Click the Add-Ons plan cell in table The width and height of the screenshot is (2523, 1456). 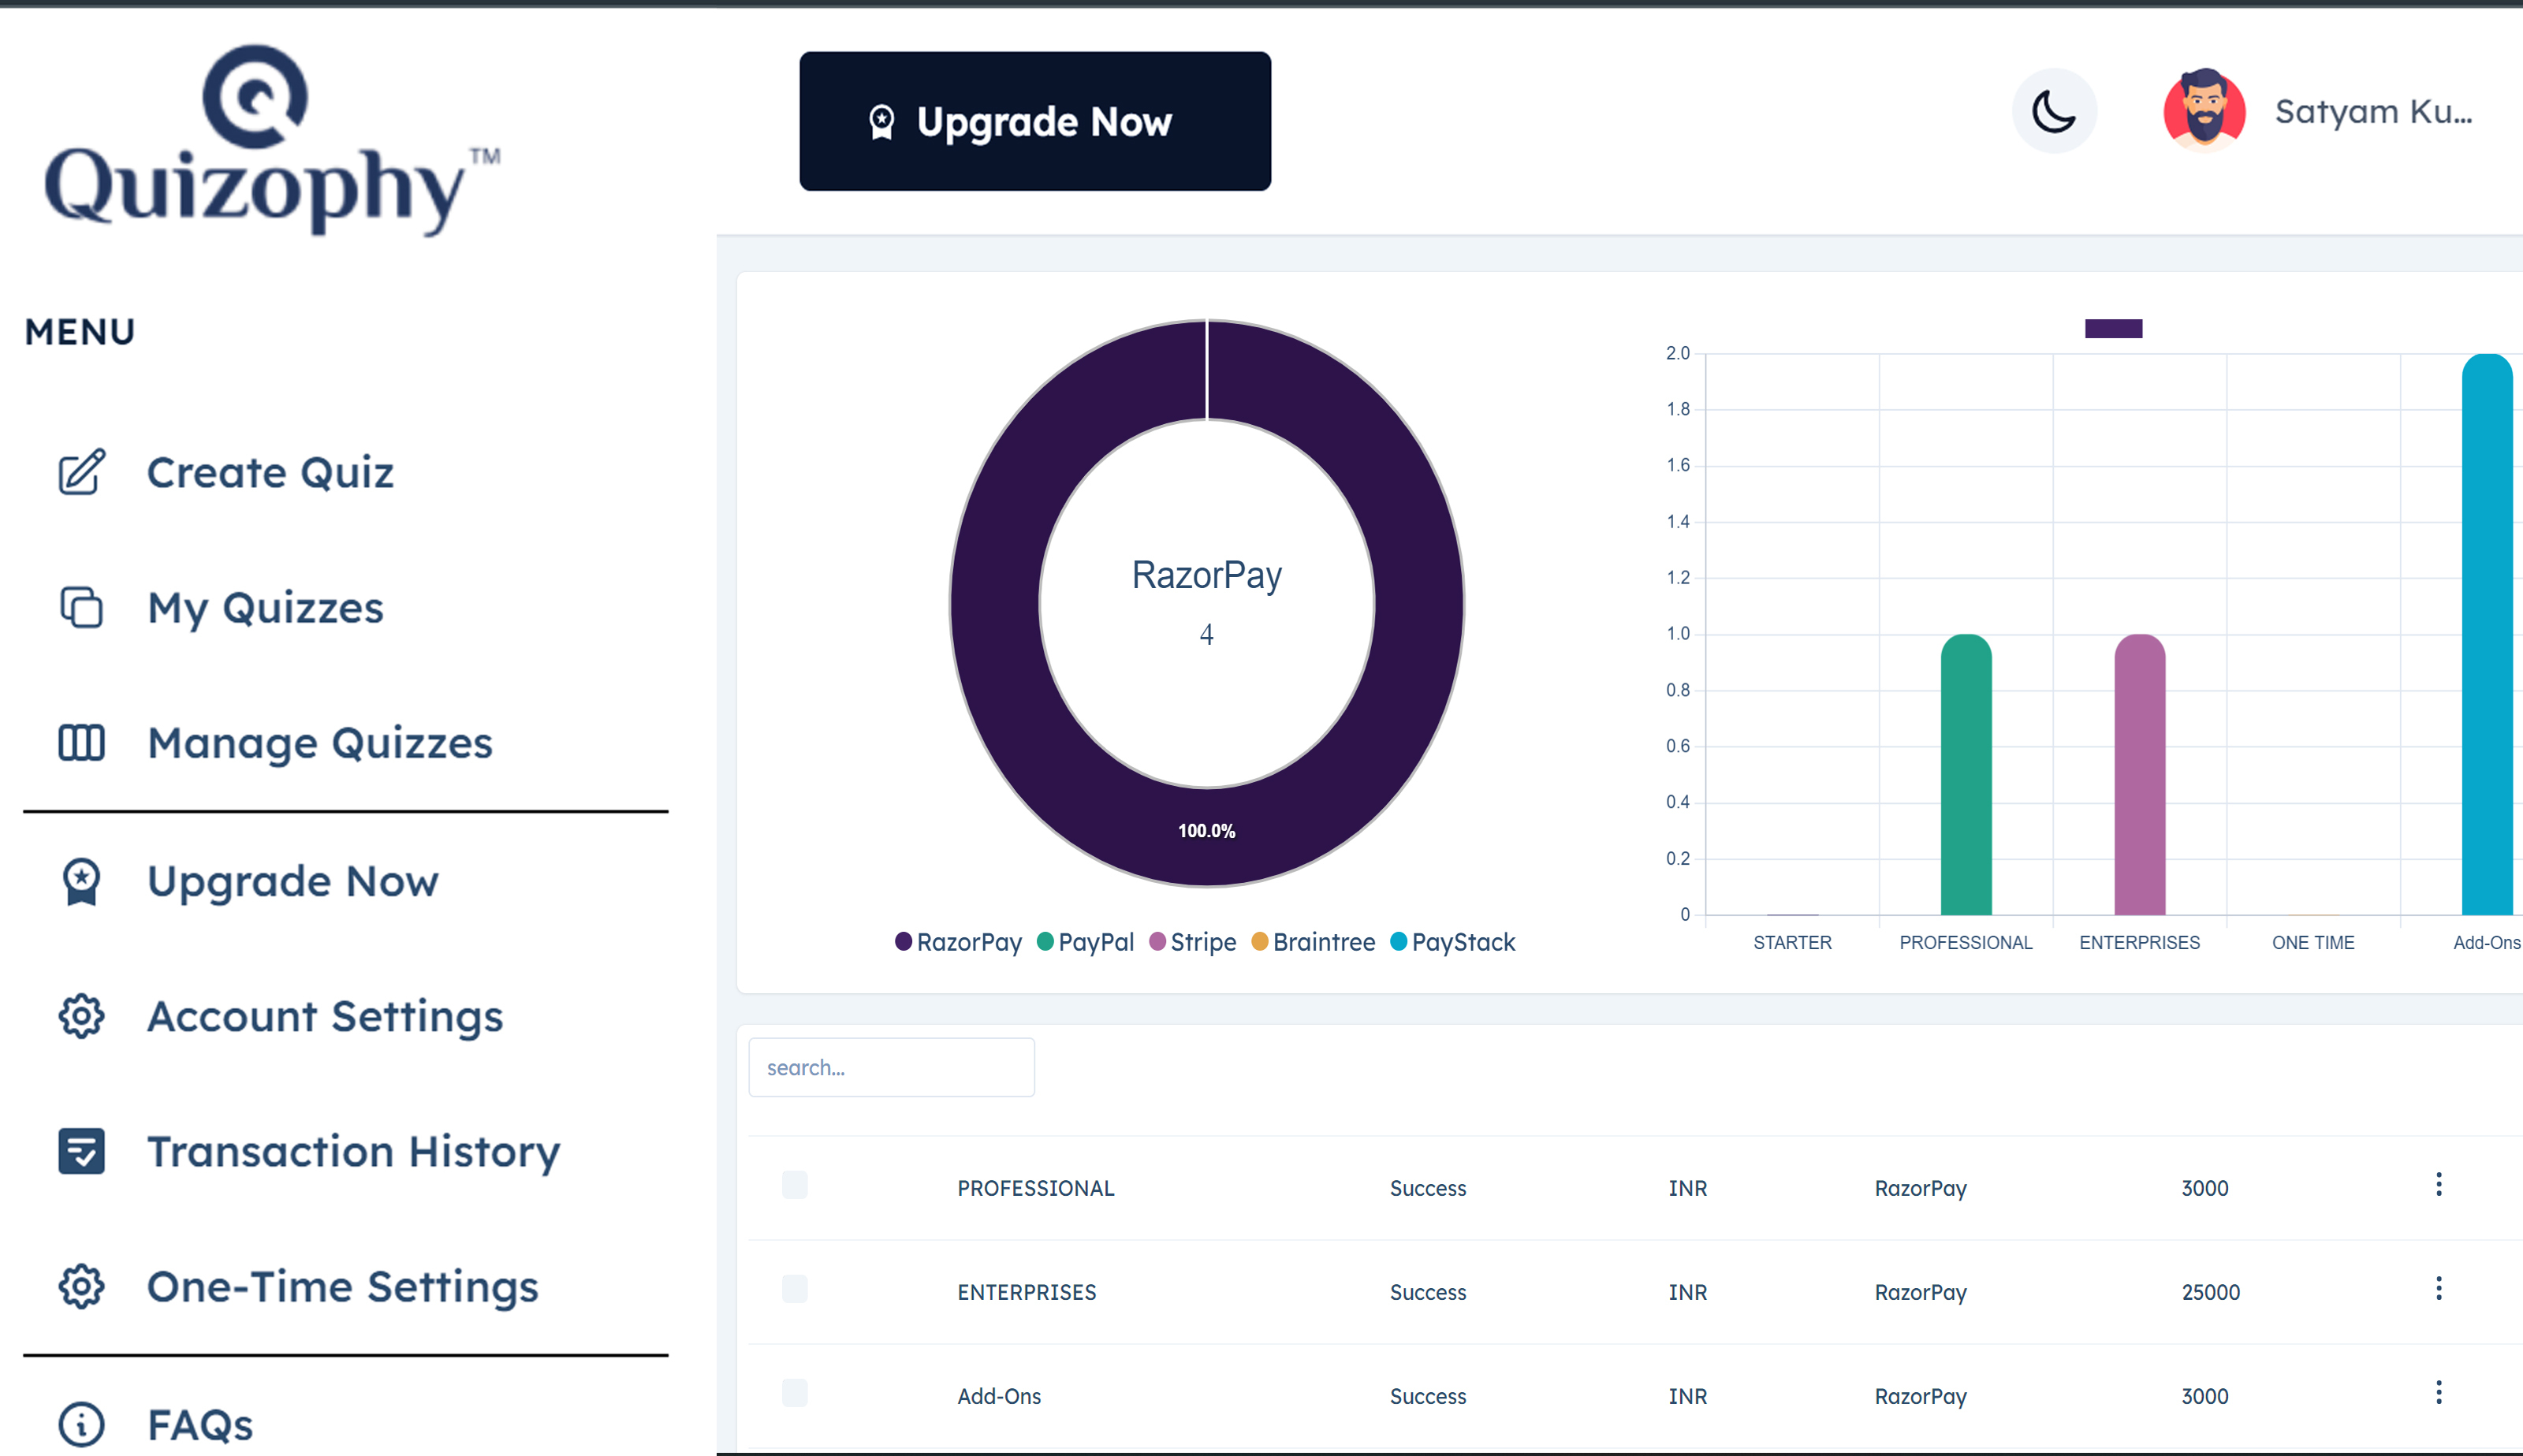[x=999, y=1396]
